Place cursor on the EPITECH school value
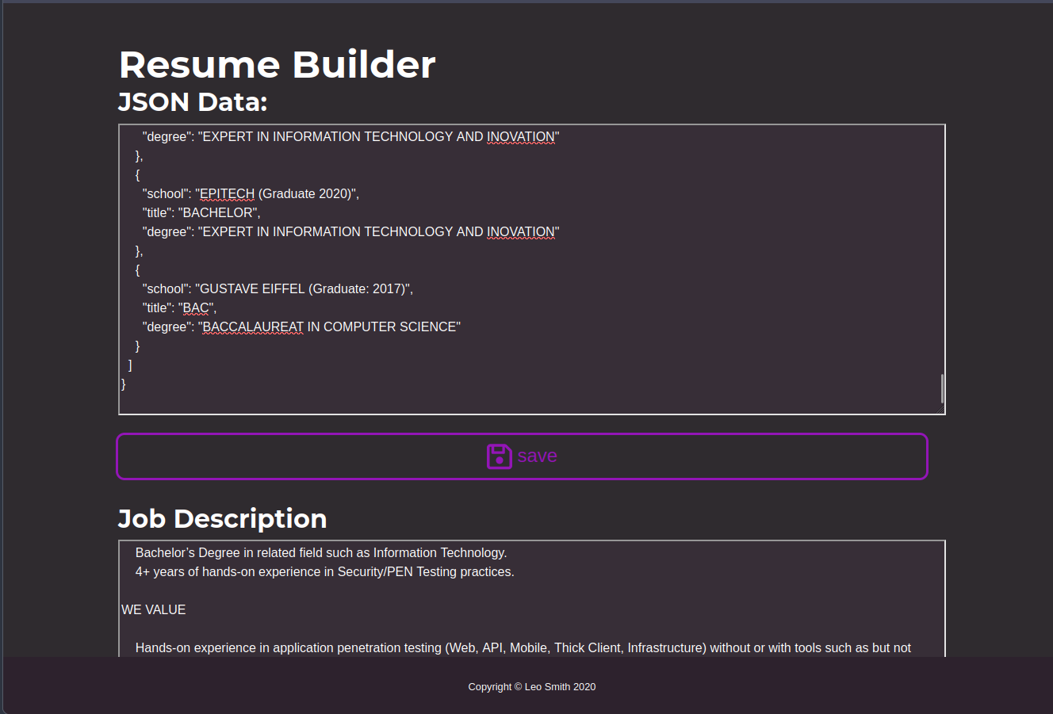The width and height of the screenshot is (1053, 714). click(x=227, y=193)
